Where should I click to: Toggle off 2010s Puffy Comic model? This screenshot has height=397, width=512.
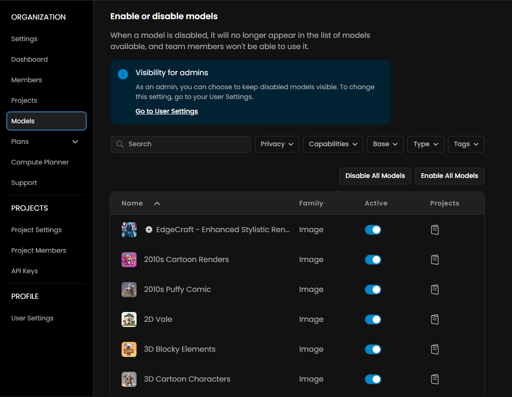coord(373,290)
